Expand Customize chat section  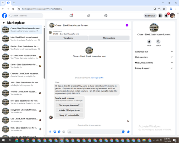[x=154, y=52]
